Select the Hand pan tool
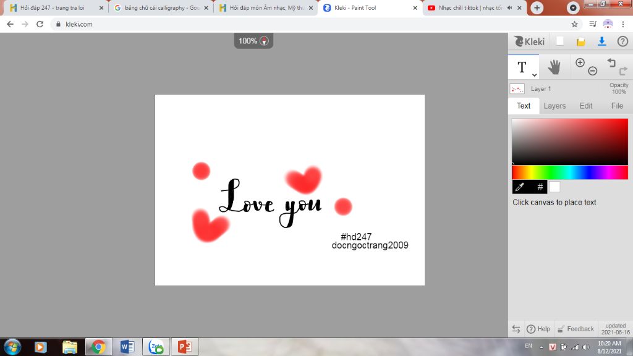 point(554,67)
